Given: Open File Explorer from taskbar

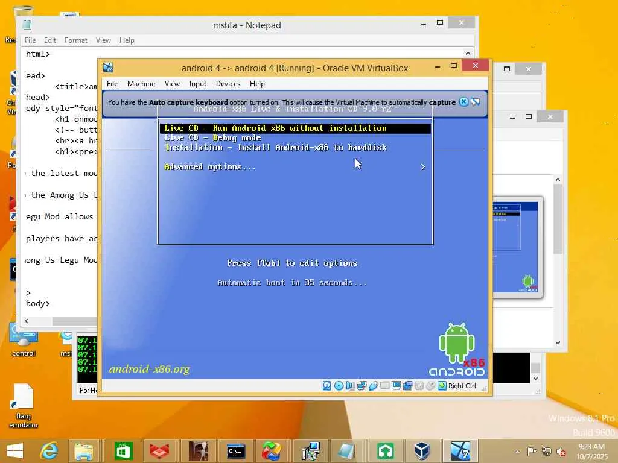Looking at the screenshot, I should 83,451.
